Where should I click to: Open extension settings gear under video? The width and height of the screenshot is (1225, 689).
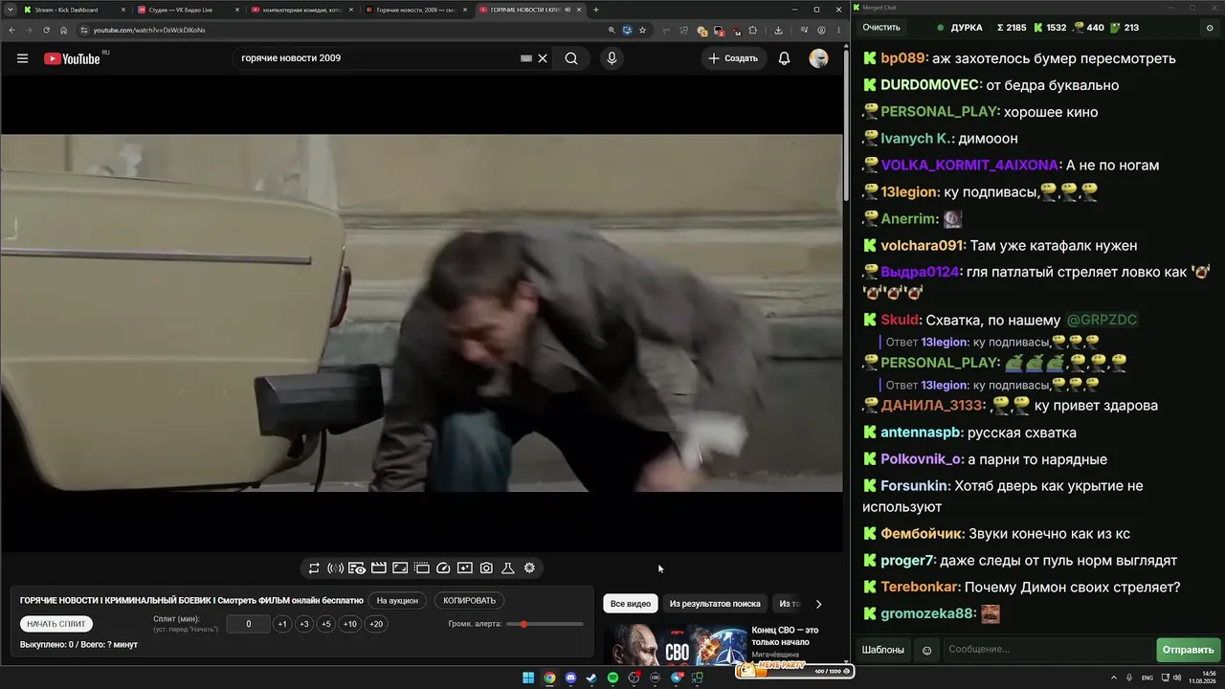pos(529,568)
